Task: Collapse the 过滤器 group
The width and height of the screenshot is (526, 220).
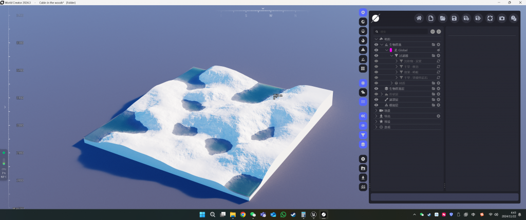Action: 391,55
